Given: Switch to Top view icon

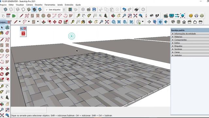Looking at the screenshot, I should click(179, 22).
